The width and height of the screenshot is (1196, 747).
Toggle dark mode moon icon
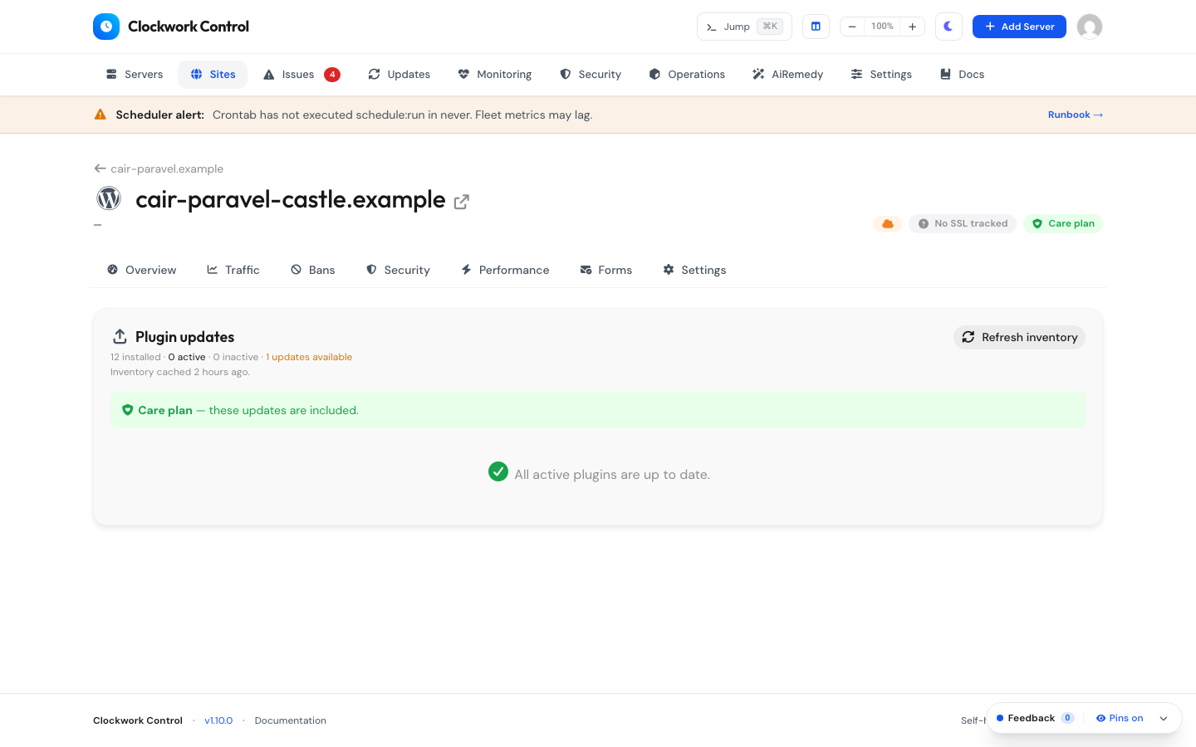[x=948, y=27]
